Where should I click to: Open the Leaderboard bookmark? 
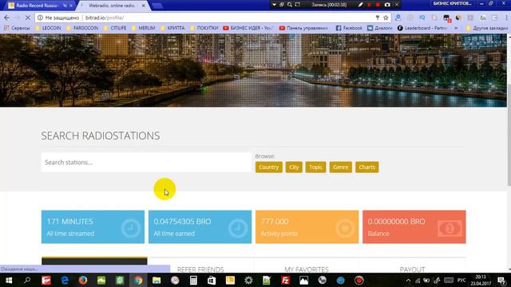422,28
